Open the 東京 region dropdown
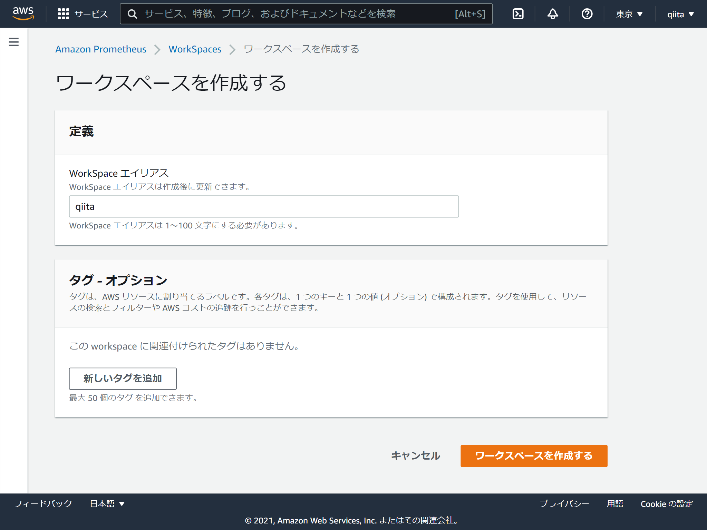This screenshot has height=530, width=707. pos(628,14)
